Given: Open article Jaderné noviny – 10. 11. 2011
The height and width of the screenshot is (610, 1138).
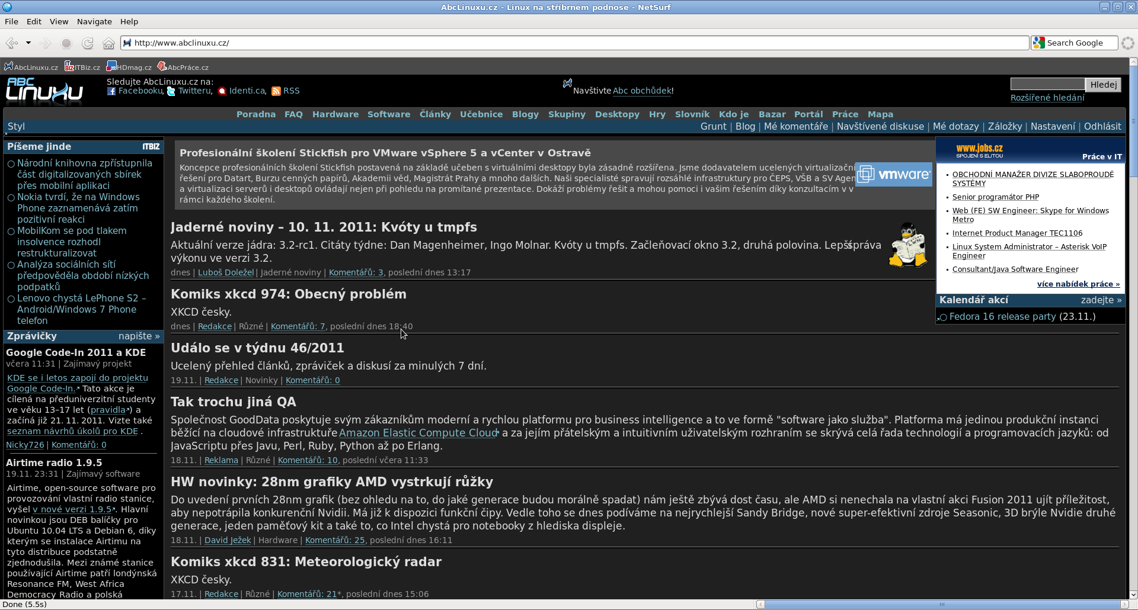Looking at the screenshot, I should tap(324, 227).
